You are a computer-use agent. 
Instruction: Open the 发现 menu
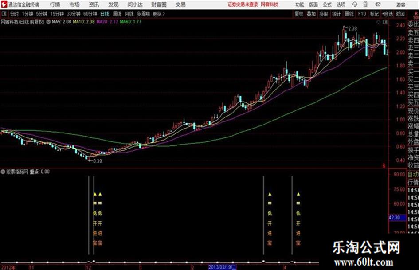114,4
